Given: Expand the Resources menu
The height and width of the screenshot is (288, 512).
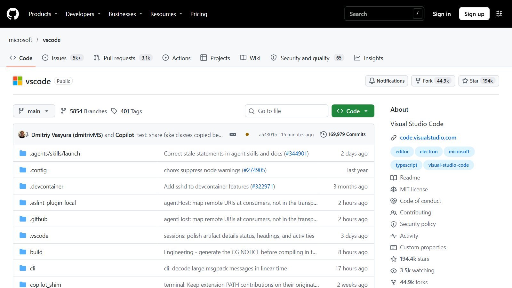Looking at the screenshot, I should tap(166, 14).
